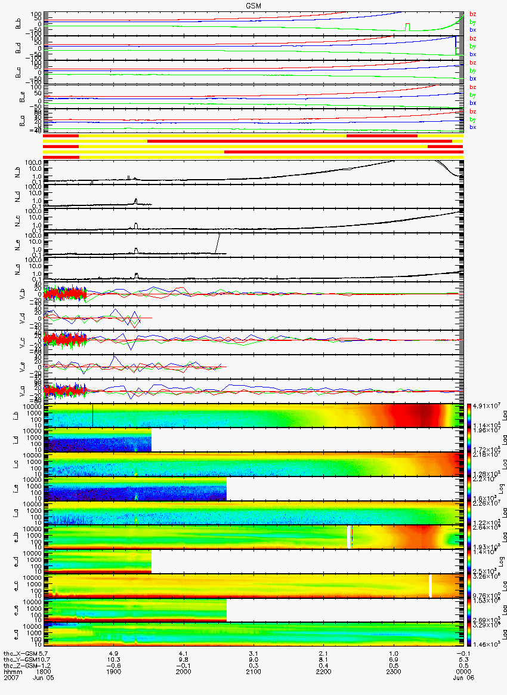Click the thc_Y-GSM row label
507x695 pixels.
(20, 660)
